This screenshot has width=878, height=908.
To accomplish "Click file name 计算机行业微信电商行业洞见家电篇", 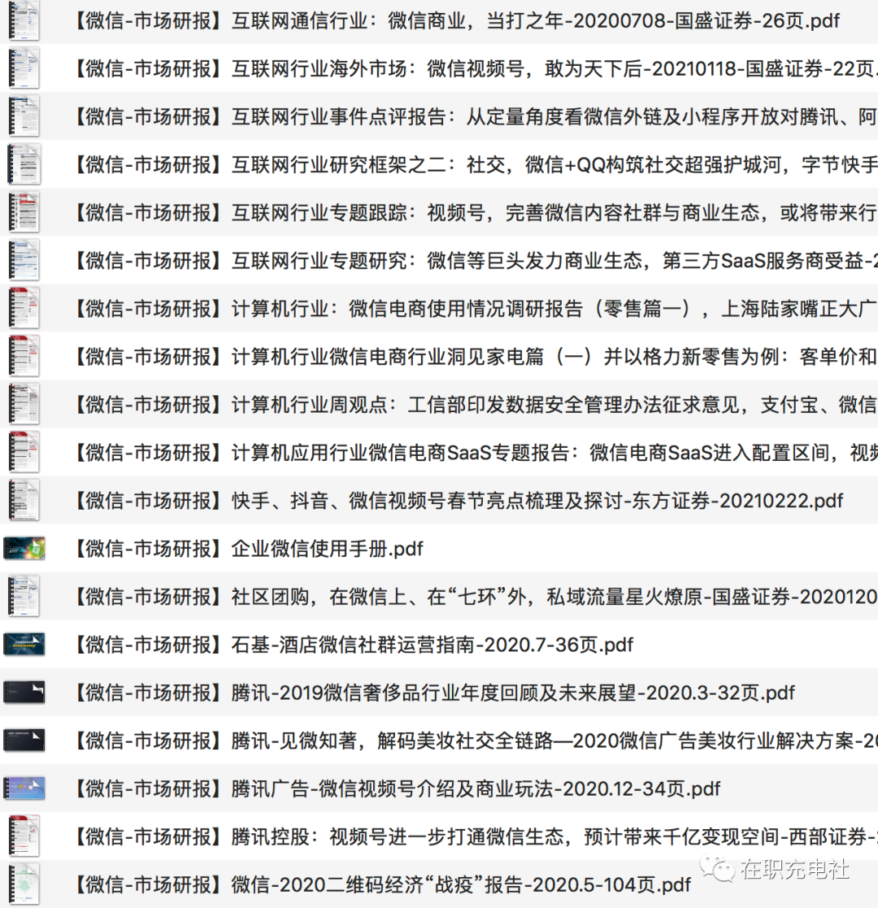I will pyautogui.click(x=476, y=358).
